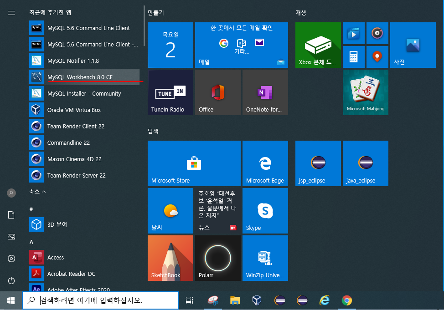
Task: Open the Xbox console companion tile
Action: coord(318,45)
